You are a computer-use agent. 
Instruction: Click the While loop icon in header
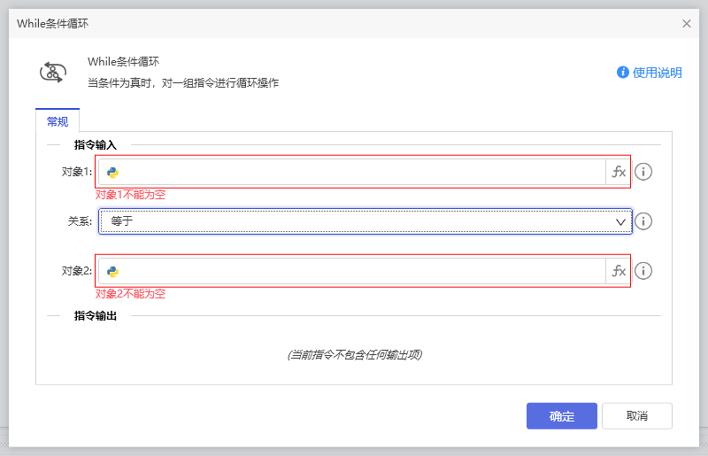[52, 72]
